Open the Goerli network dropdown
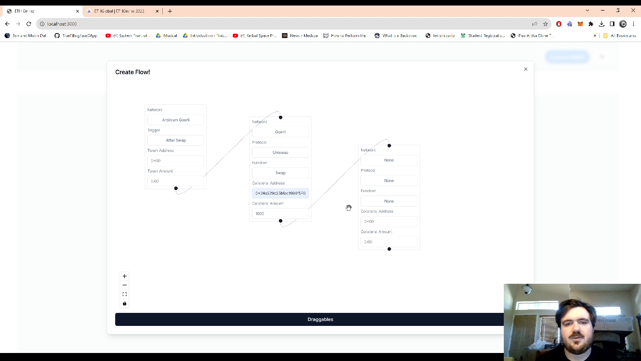641x361 pixels. coord(280,132)
